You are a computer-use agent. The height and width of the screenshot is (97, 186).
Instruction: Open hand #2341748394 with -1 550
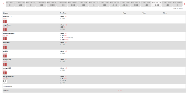(62, 4)
